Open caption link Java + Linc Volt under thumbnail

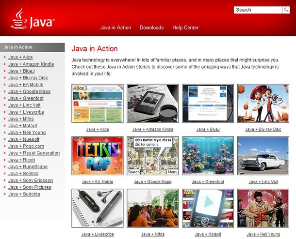263,182
